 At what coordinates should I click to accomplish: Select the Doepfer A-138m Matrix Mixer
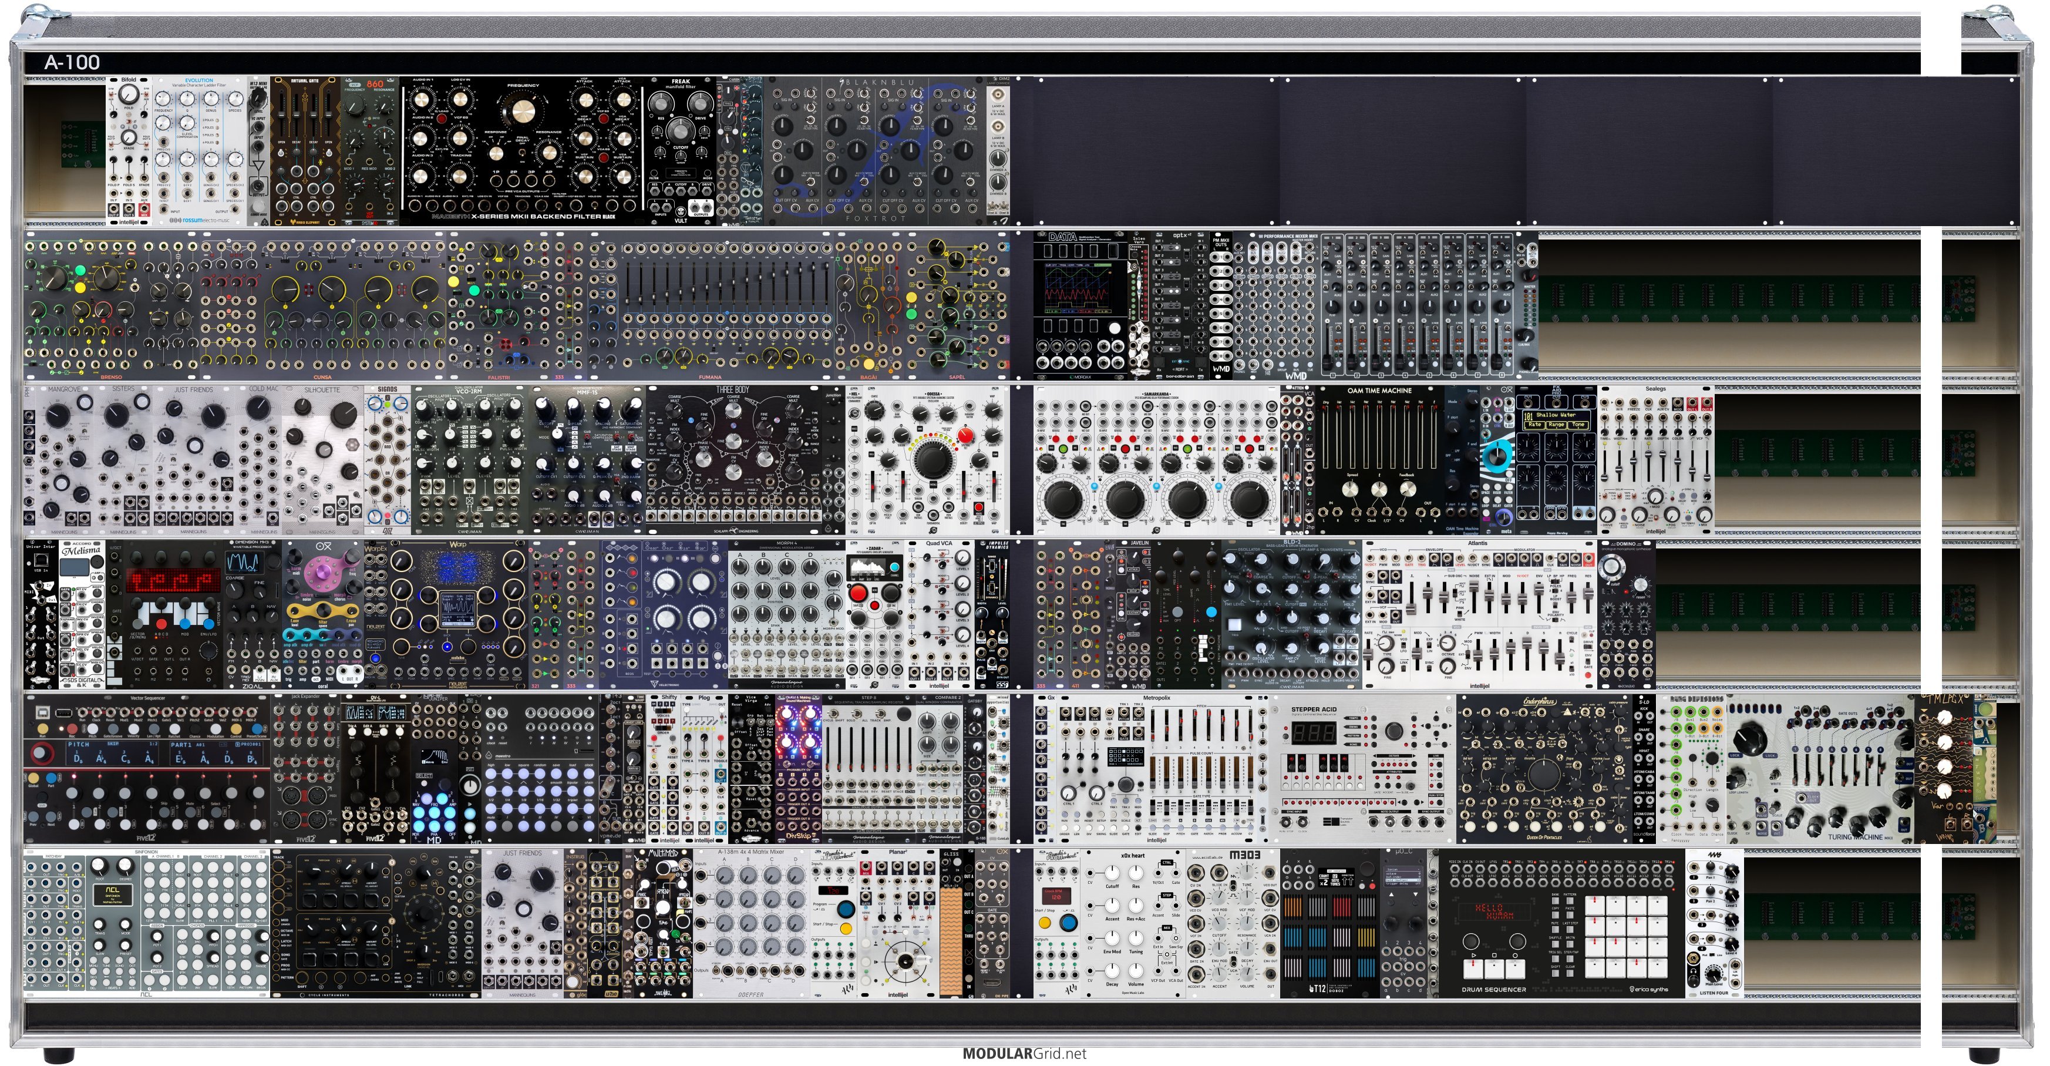click(750, 923)
